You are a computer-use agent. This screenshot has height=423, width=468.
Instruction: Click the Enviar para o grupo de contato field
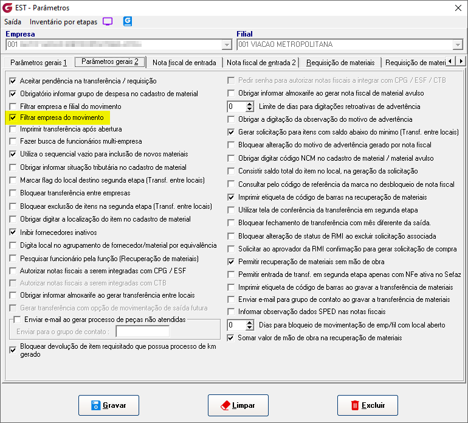143,332
